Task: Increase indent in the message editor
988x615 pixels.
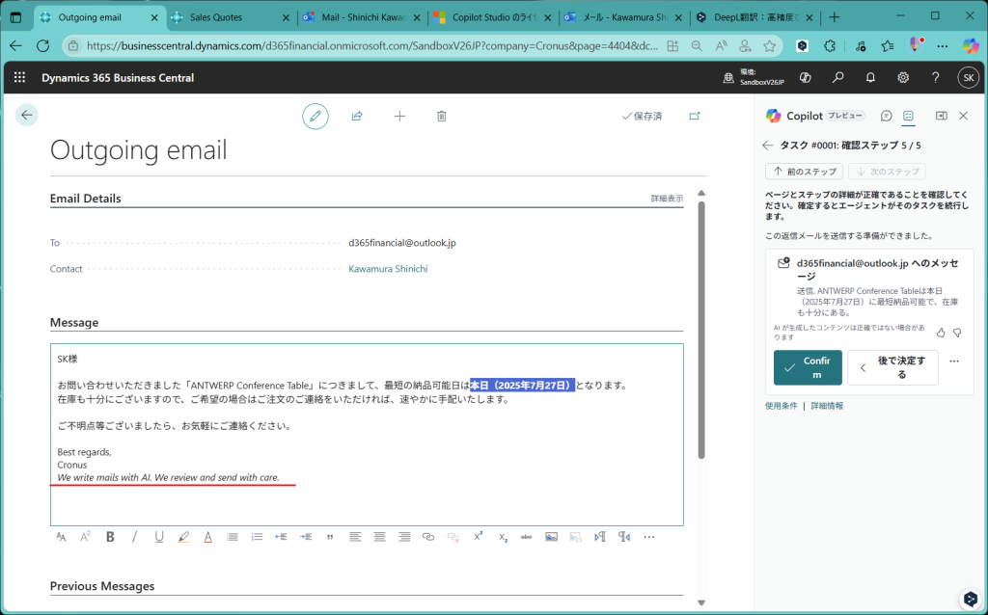Action: pos(306,537)
